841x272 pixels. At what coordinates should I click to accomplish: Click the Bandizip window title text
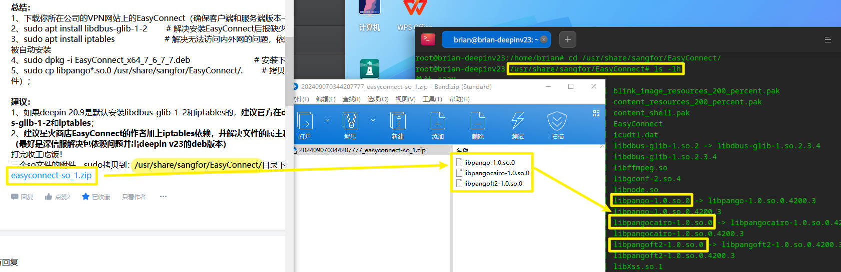(x=396, y=86)
